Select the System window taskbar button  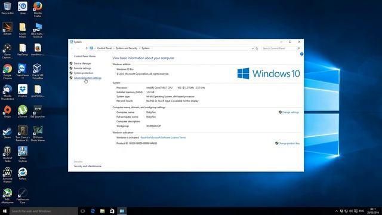[122, 211]
